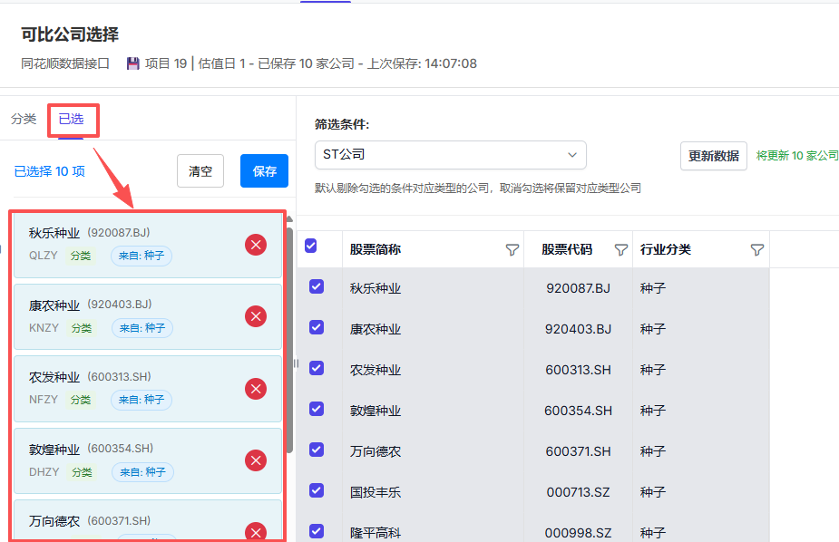839x542 pixels.
Task: Click the 来自: 种子 tag on 敦煌种业 card
Action: point(143,472)
